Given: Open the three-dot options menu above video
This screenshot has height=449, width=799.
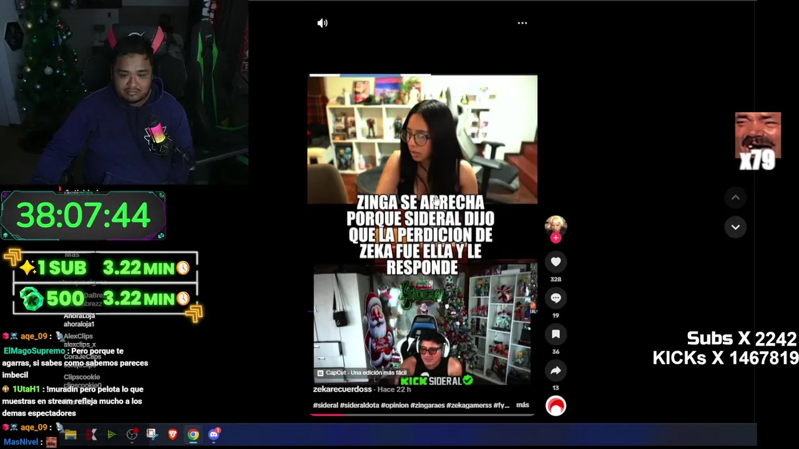Looking at the screenshot, I should point(522,23).
